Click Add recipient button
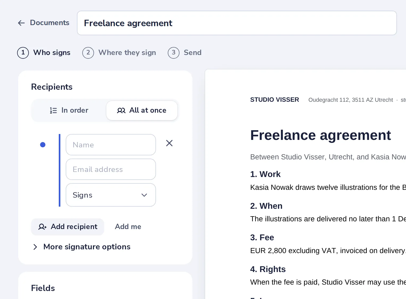The height and width of the screenshot is (299, 406). click(x=68, y=227)
